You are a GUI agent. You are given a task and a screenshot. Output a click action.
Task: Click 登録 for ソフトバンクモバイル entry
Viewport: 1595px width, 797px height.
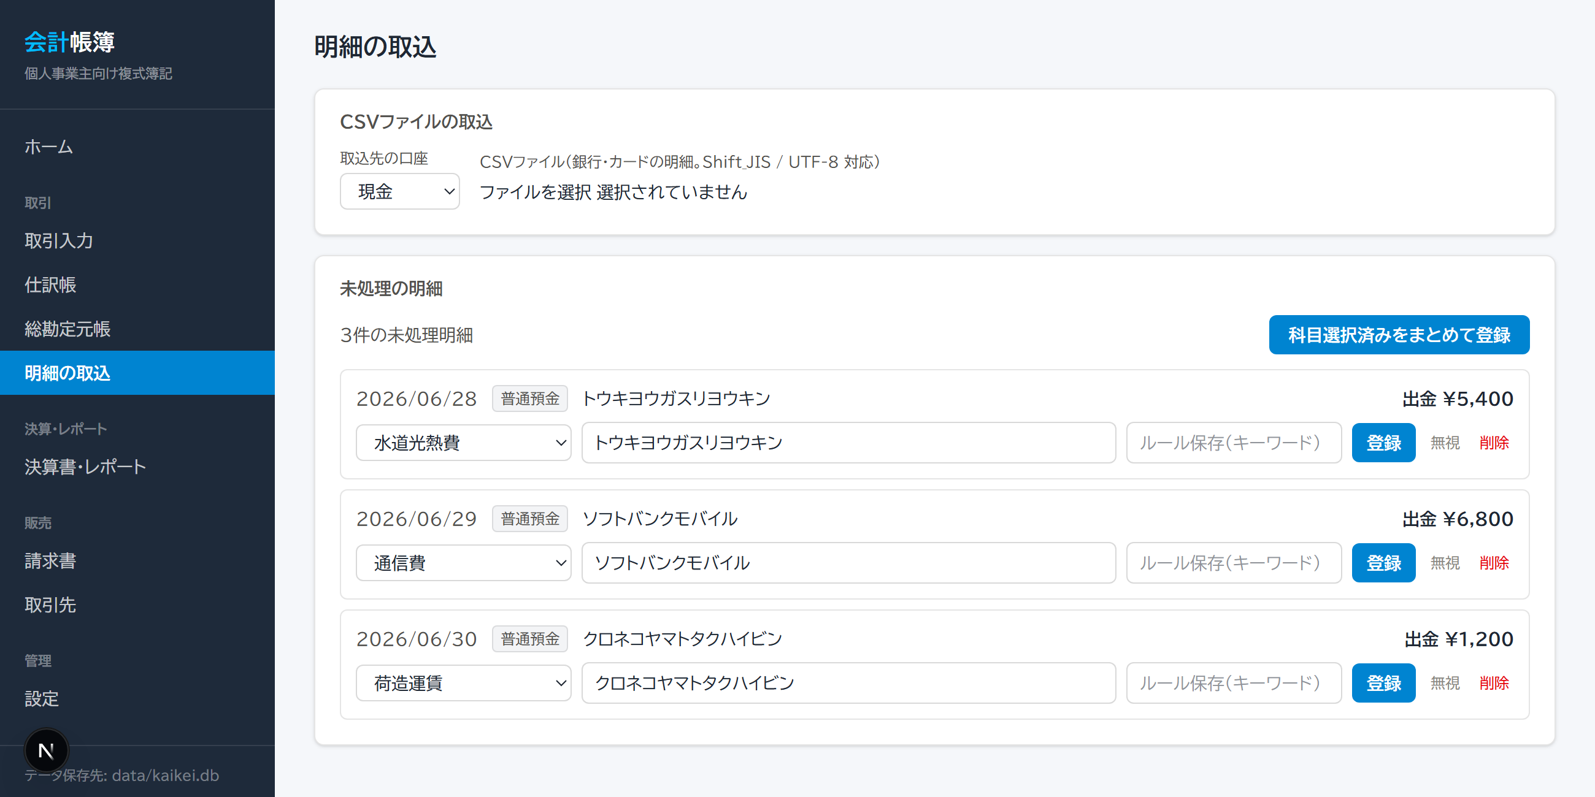coord(1384,562)
